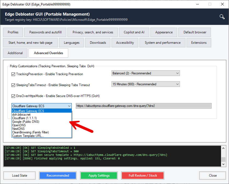Click log line 'Finished applying settings'
This screenshot has width=229, height=184.
pyautogui.click(x=62, y=159)
